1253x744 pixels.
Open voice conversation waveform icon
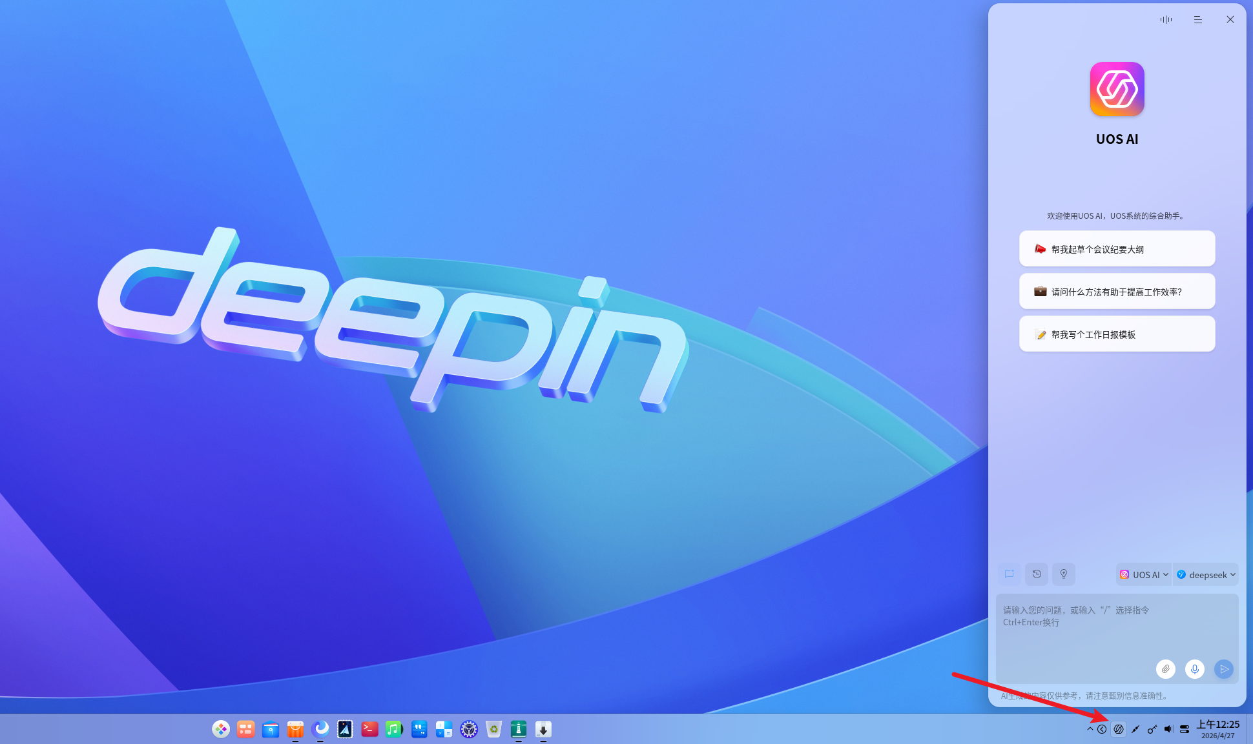(1166, 19)
